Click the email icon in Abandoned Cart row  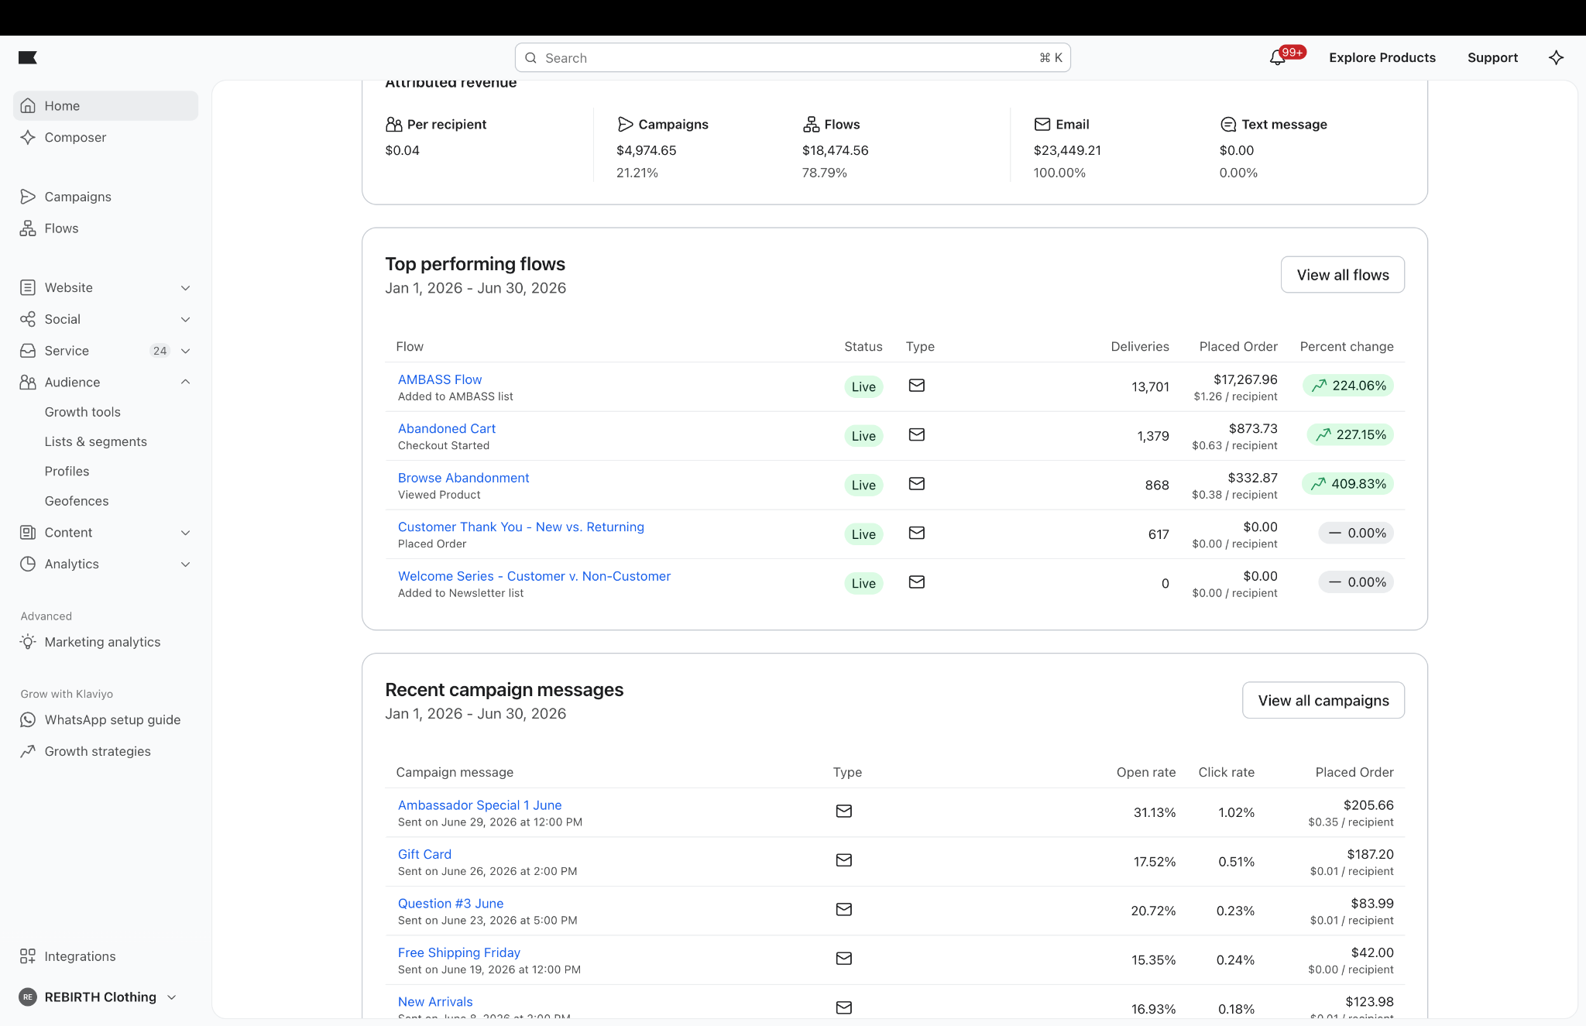tap(917, 434)
